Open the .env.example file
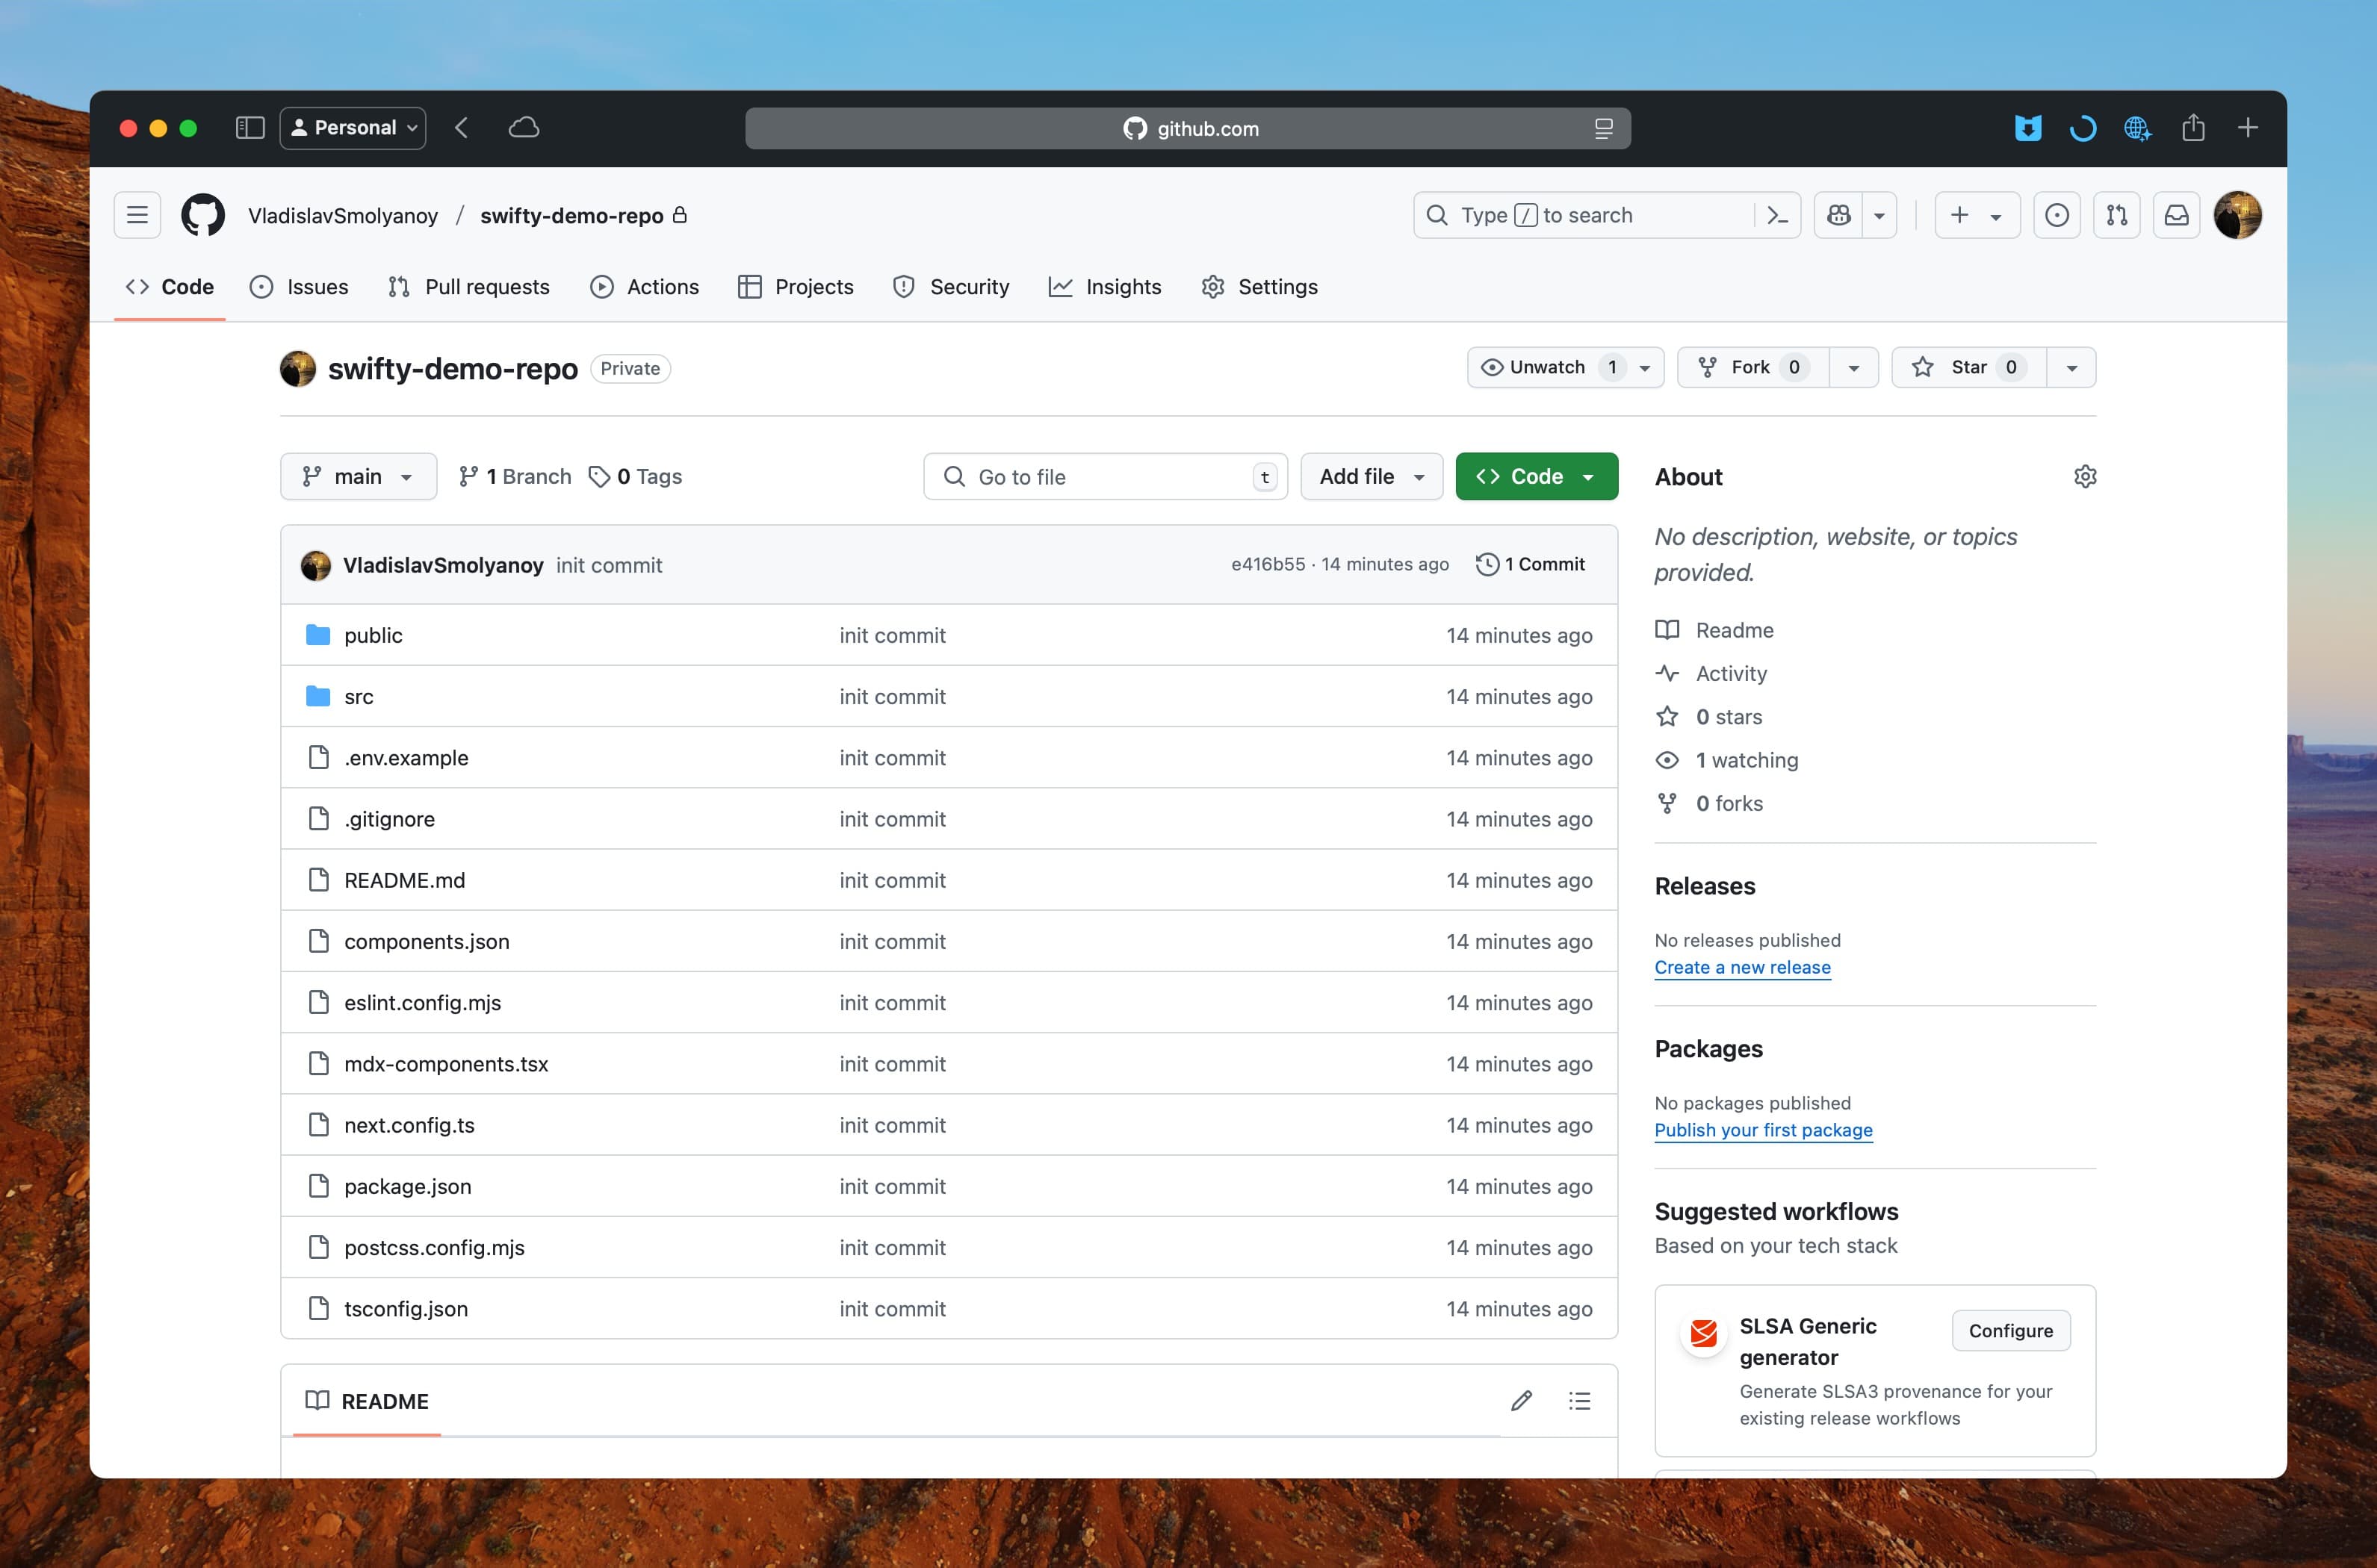Viewport: 2377px width, 1568px height. (406, 758)
